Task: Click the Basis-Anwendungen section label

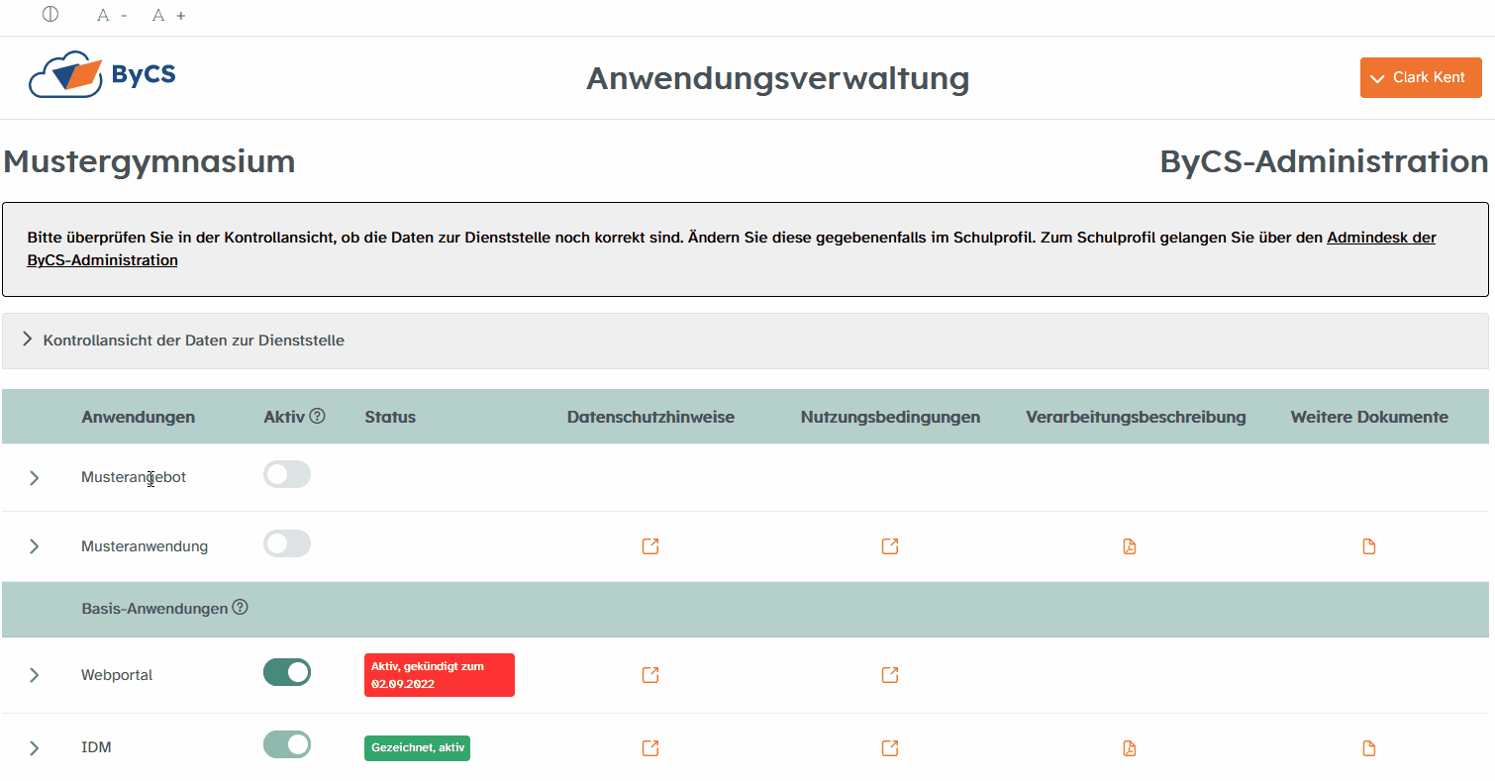Action: click(154, 609)
